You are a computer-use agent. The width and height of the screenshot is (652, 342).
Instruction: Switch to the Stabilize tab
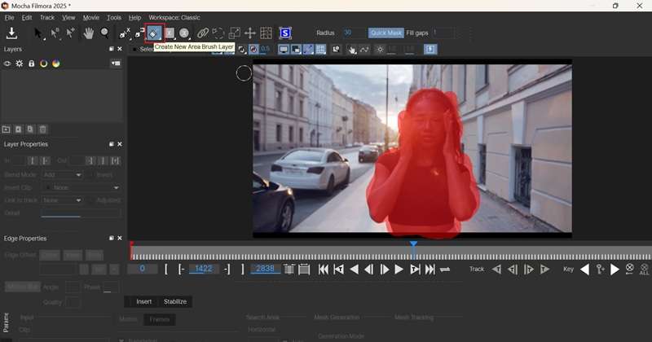[175, 301]
